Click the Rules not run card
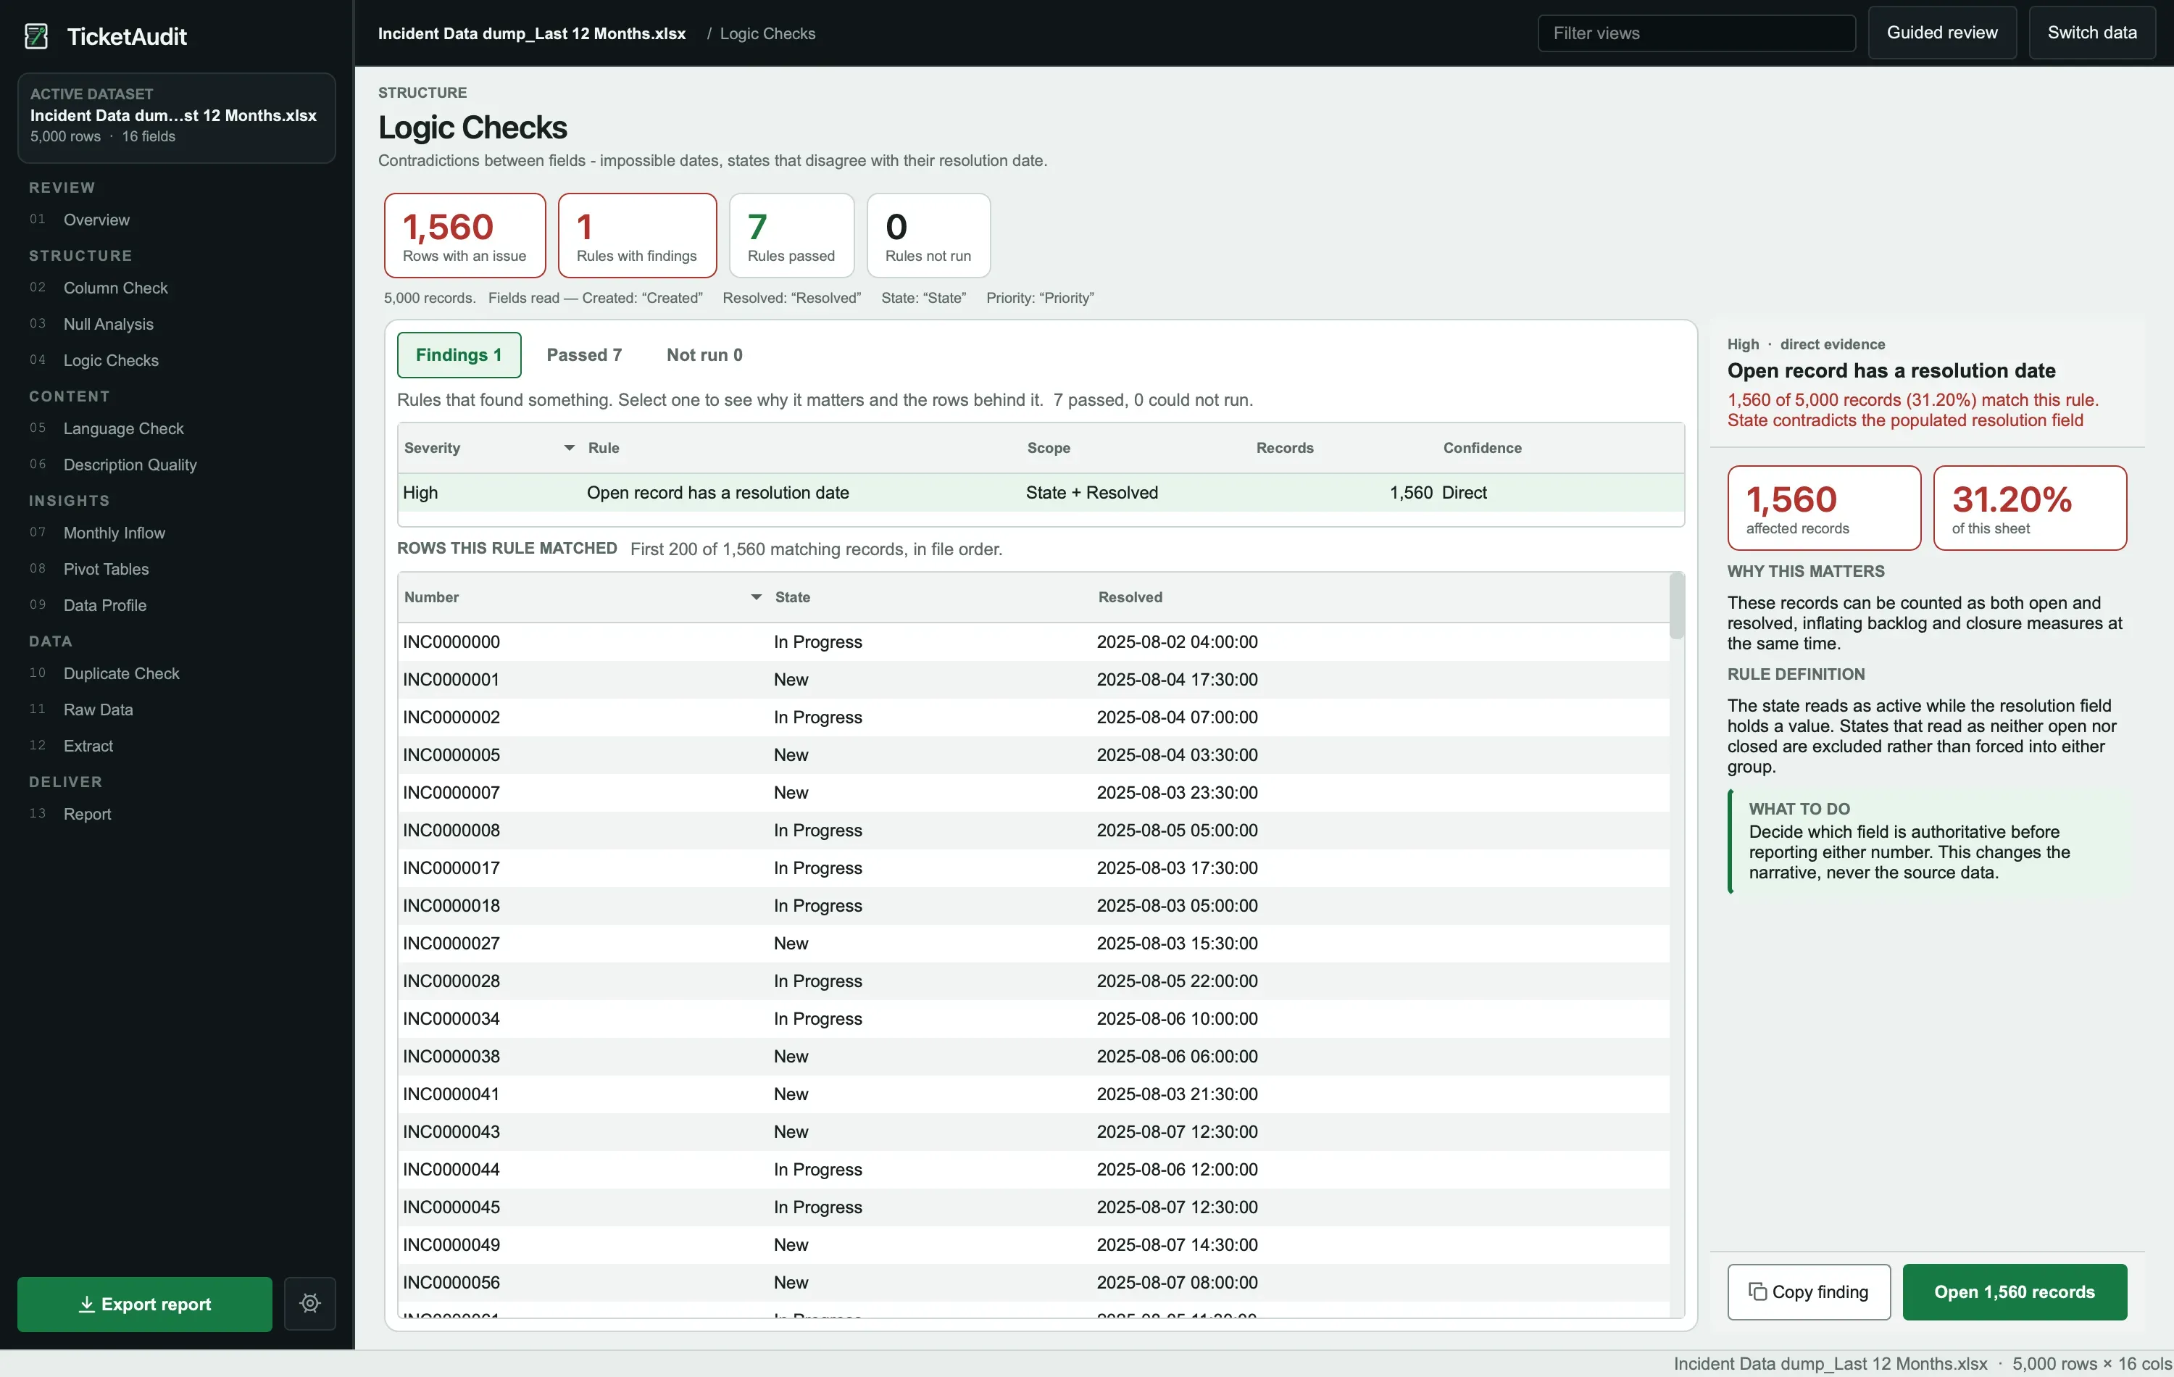Viewport: 2174px width, 1377px height. [x=928, y=236]
